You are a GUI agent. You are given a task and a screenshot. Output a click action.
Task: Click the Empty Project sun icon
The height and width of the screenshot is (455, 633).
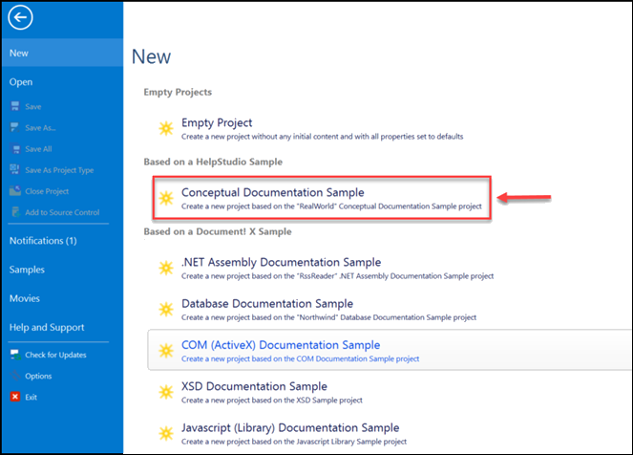click(x=165, y=128)
